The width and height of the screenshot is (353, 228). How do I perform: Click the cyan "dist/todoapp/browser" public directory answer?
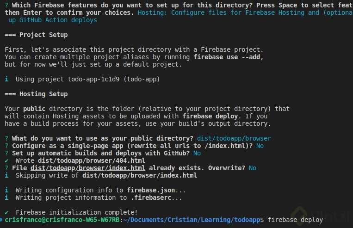(234, 138)
